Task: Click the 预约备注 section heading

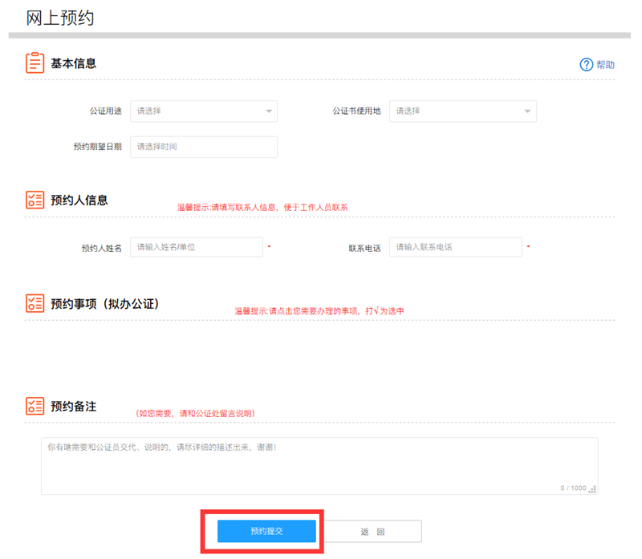Action: tap(73, 407)
